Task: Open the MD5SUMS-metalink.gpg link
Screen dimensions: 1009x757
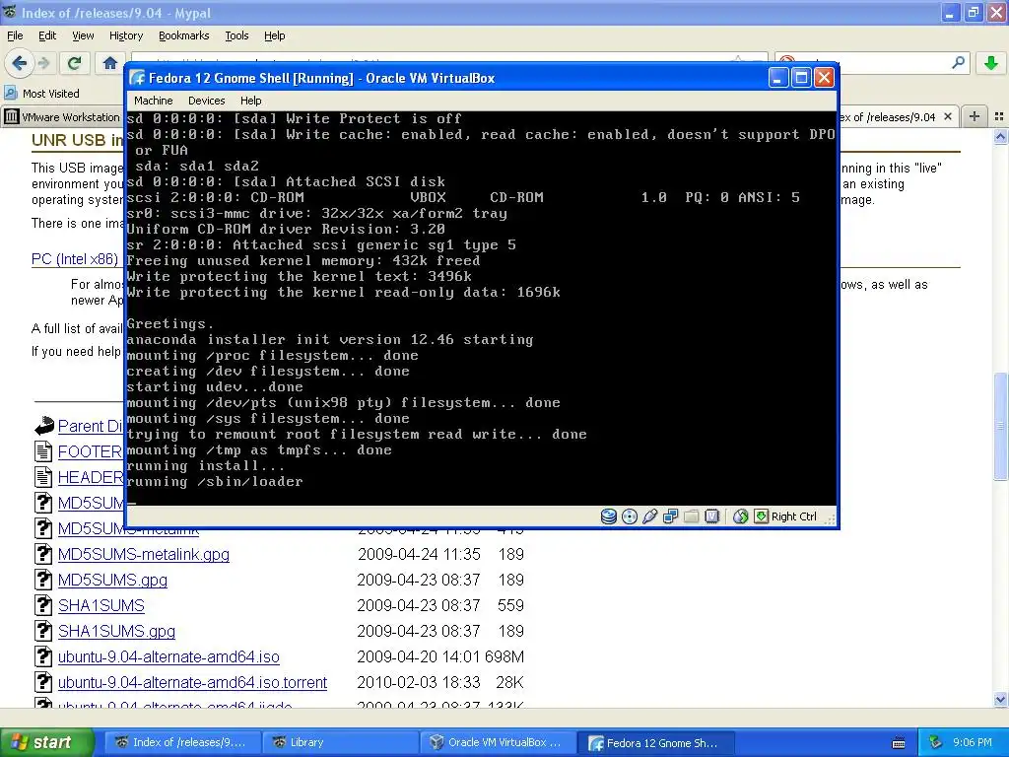Action: (x=144, y=554)
